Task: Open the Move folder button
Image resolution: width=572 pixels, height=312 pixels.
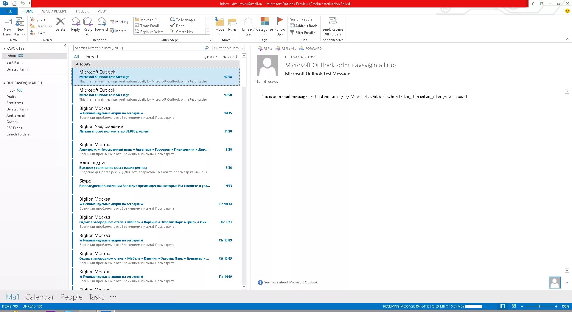Action: click(220, 26)
